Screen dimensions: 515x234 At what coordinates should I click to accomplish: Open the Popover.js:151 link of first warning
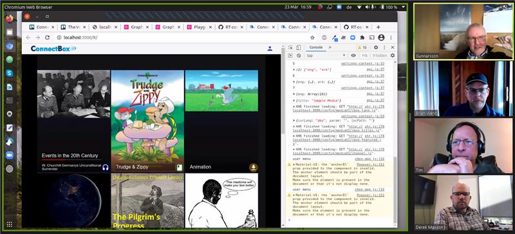tap(371, 164)
